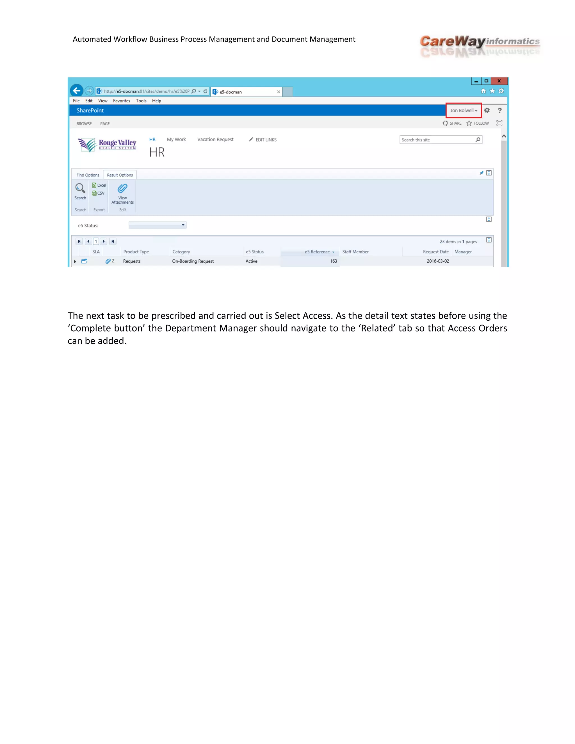Click the site search magnifier icon
The height and width of the screenshot is (744, 575).
[478, 140]
